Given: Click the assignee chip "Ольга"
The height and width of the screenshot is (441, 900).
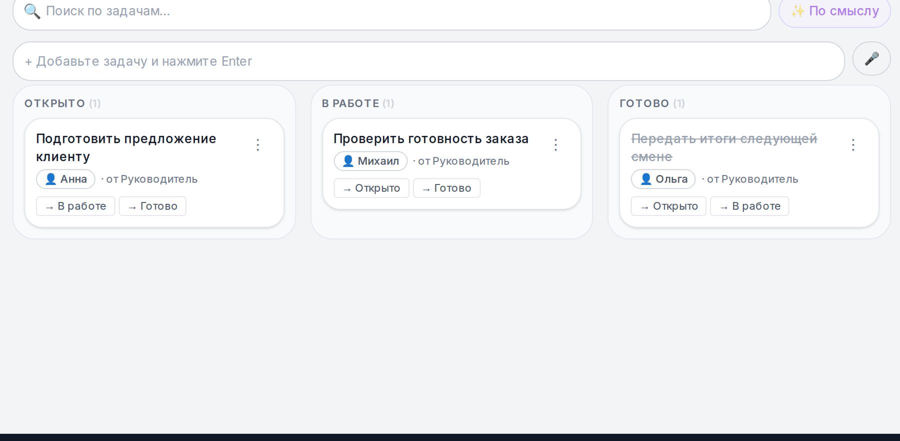Looking at the screenshot, I should [663, 179].
